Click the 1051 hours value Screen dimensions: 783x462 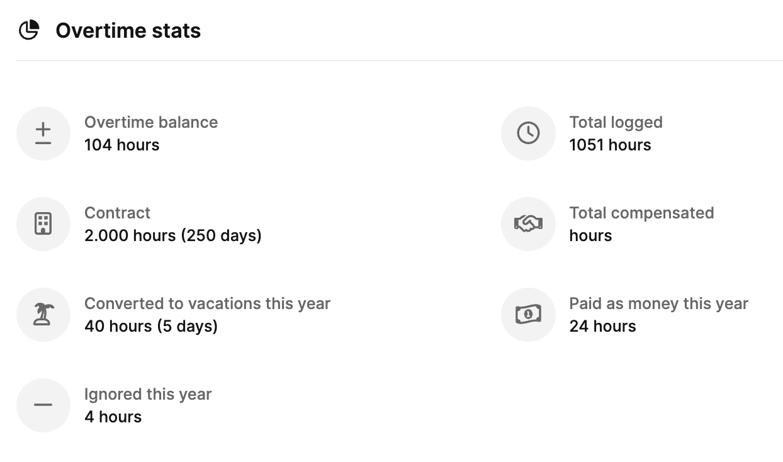(610, 145)
